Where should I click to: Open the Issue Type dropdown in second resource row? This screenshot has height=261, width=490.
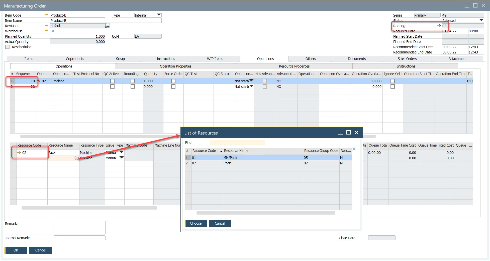point(122,158)
